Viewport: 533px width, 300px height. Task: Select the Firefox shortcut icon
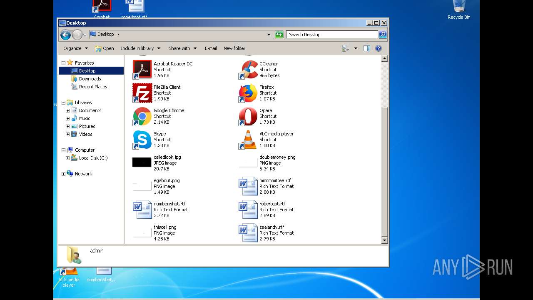coord(248,93)
